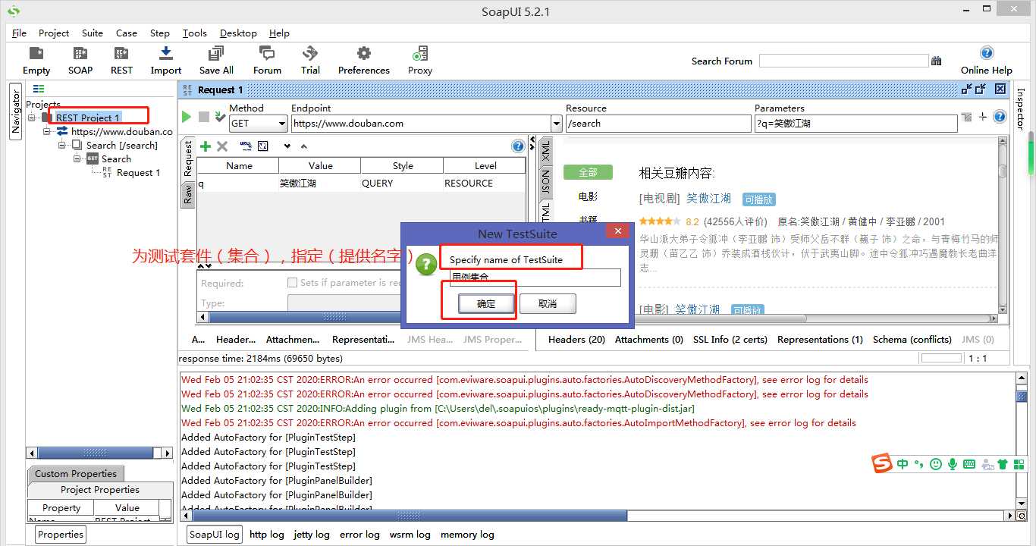Open Online Help icon
Screen dimensions: 1036x546
987,53
